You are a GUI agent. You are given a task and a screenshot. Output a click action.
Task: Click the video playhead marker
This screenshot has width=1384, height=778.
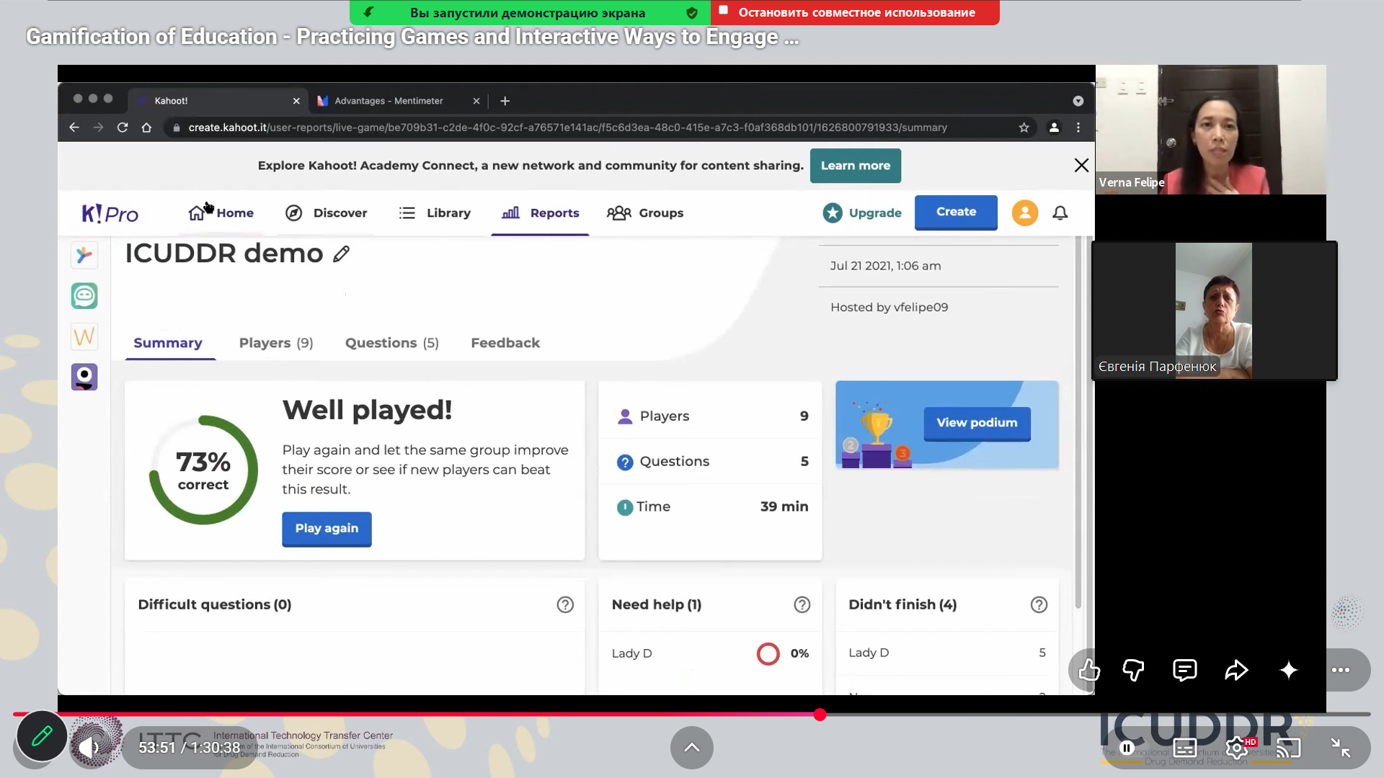pyautogui.click(x=820, y=715)
